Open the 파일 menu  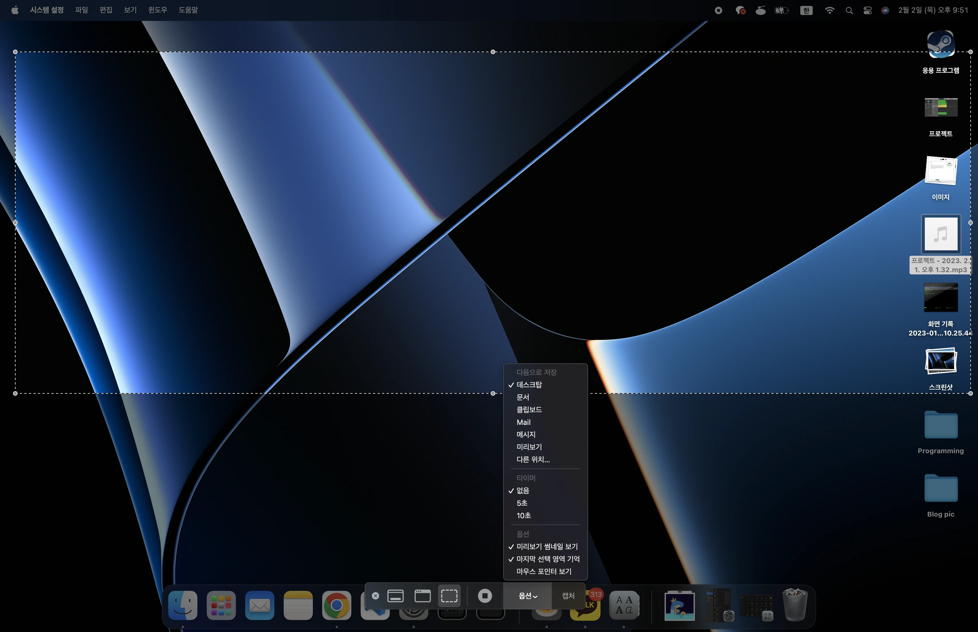(x=82, y=10)
